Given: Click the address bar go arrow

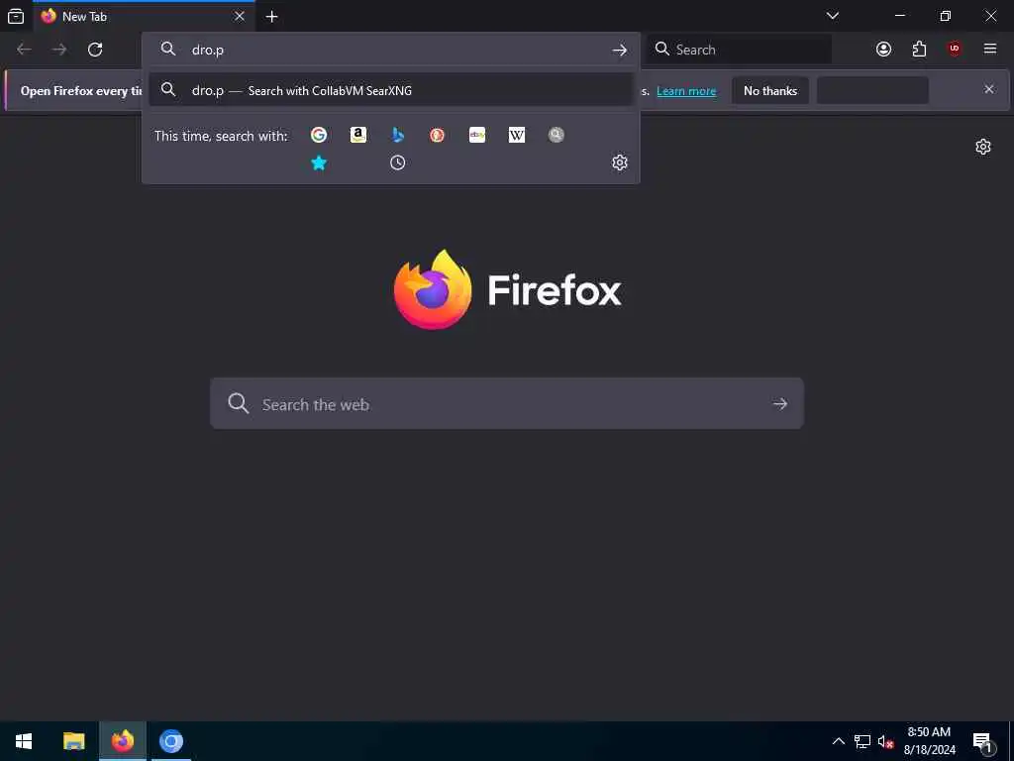Looking at the screenshot, I should point(620,50).
